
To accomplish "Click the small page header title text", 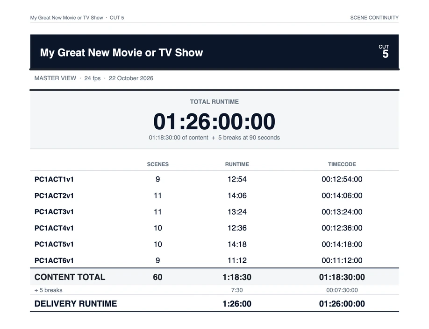I will [77, 18].
